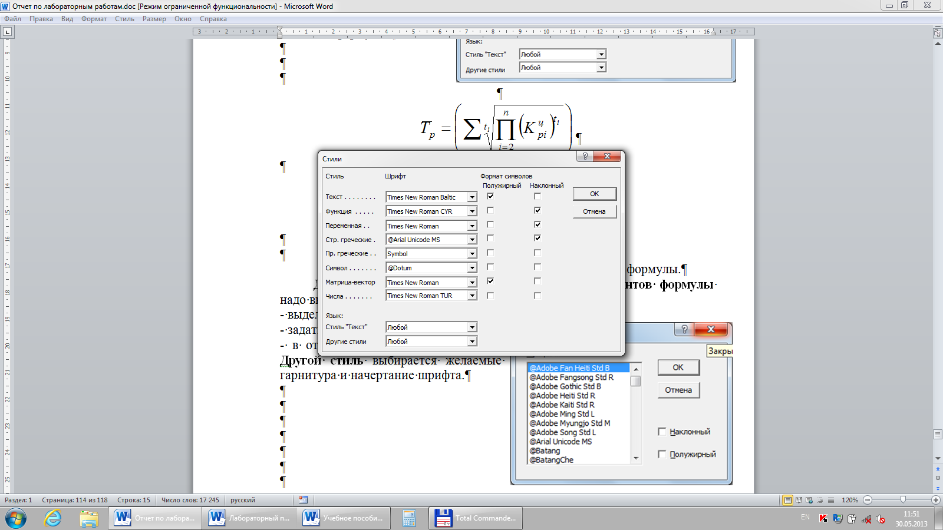Uncheck Полужирный for the Матрица-вектор style
Screen dimensions: 943x530
tap(490, 281)
